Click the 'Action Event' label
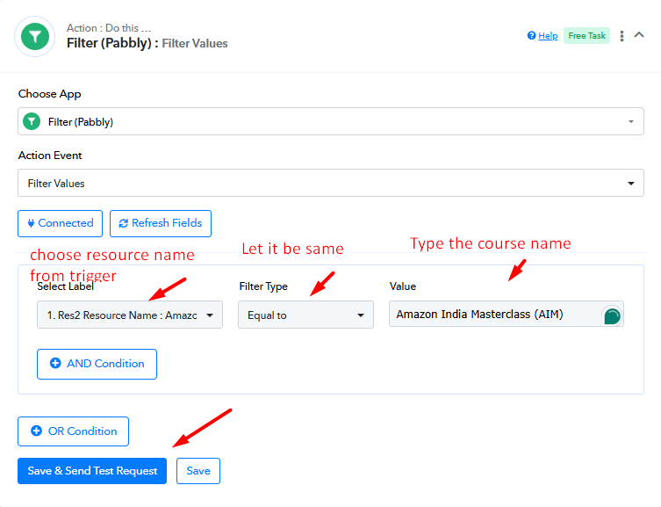 50,156
